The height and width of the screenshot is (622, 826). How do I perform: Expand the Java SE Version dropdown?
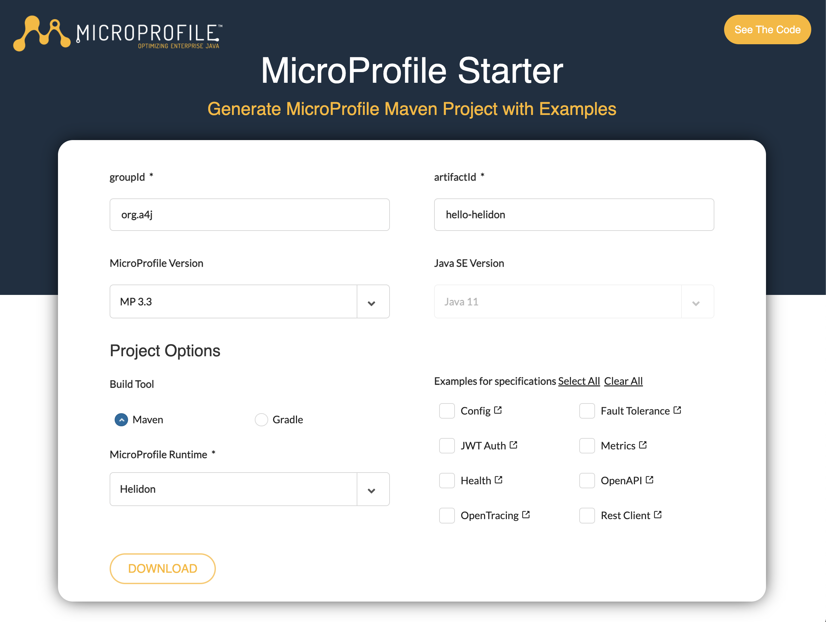(x=696, y=302)
